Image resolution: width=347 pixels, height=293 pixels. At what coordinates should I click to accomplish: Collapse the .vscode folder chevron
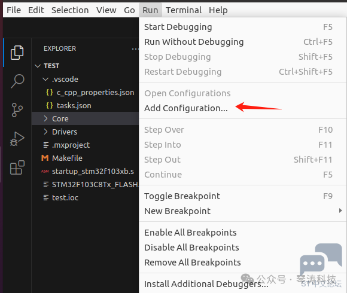[45, 79]
